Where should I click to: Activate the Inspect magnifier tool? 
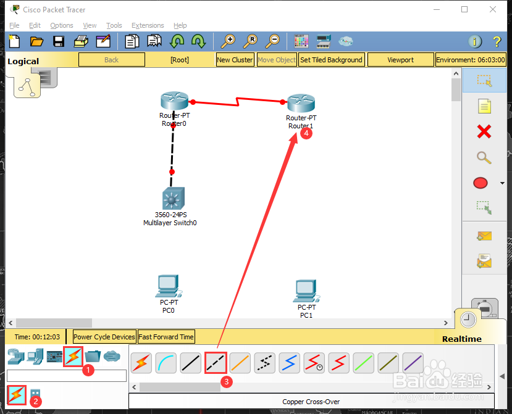click(x=484, y=157)
